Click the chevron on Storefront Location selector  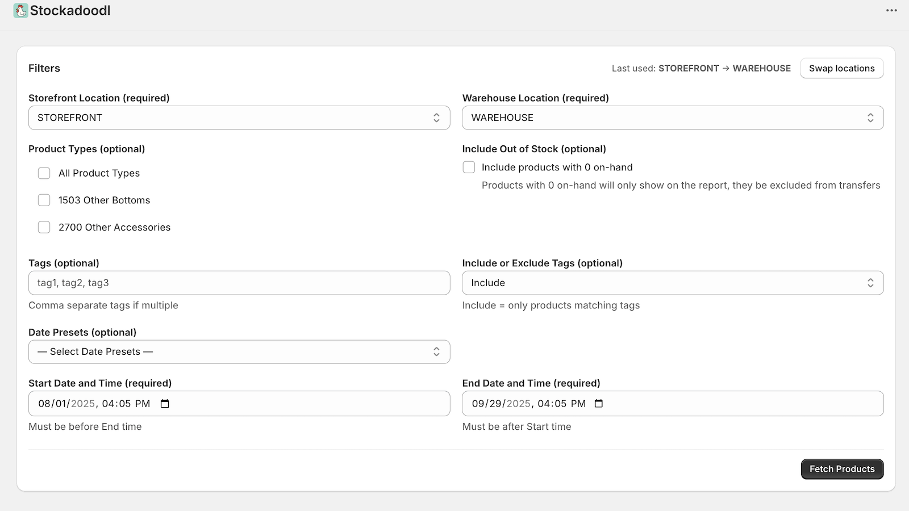pyautogui.click(x=436, y=118)
